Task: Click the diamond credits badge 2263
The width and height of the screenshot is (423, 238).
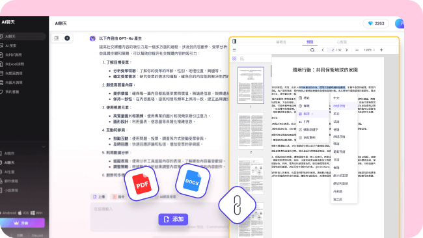Action: click(x=375, y=23)
